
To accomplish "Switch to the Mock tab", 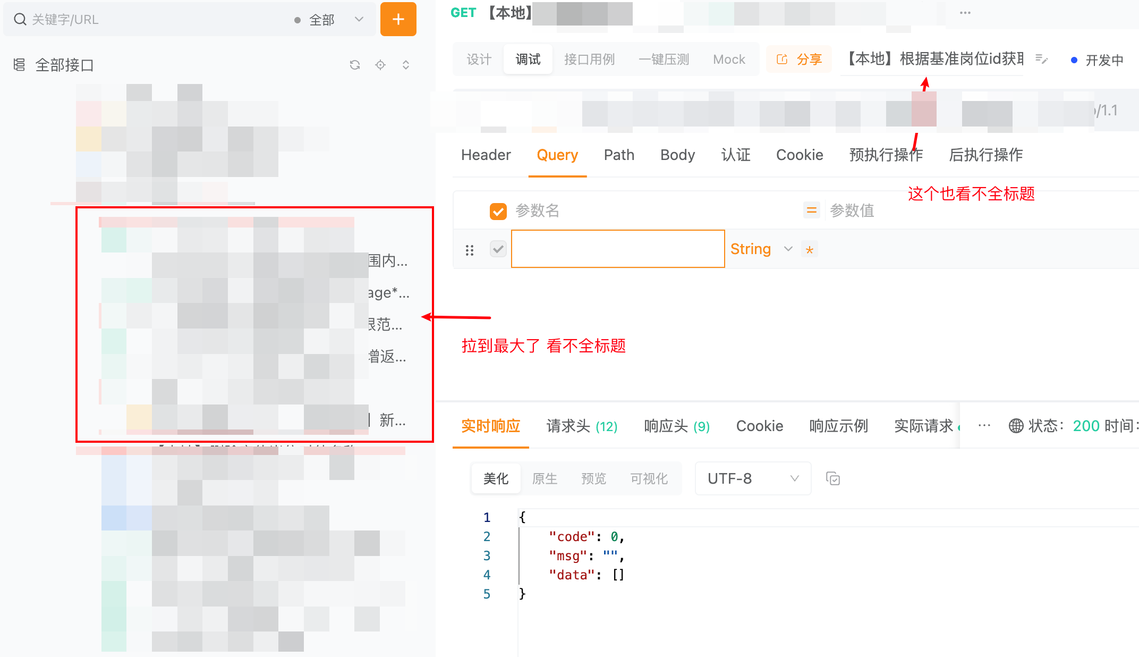I will pos(729,60).
